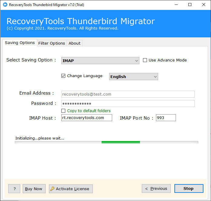Click the Change Language label text
This screenshot has height=201, width=211.
(85, 76)
